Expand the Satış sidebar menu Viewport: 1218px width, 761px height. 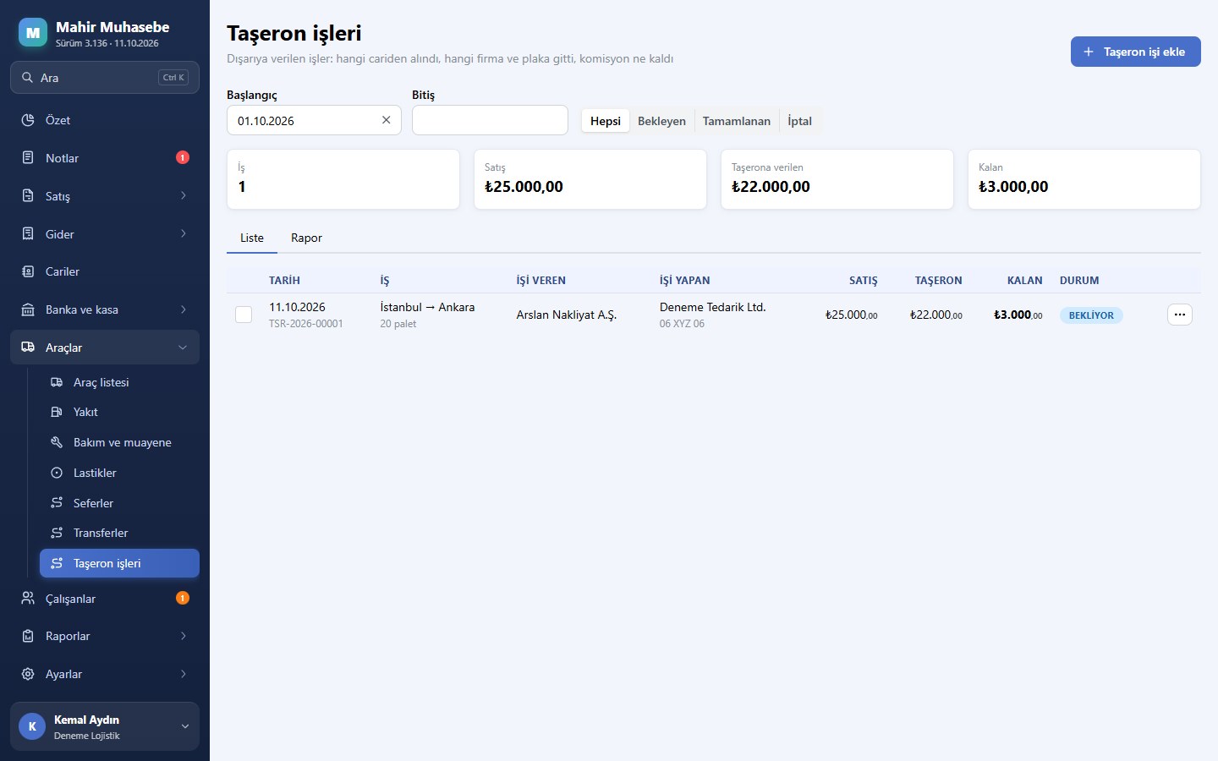105,196
